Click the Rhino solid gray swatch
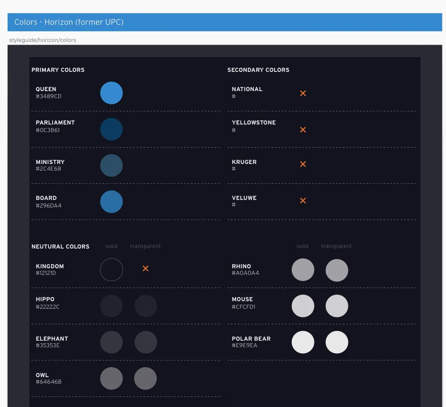Image resolution: width=446 pixels, height=407 pixels. coord(303,270)
